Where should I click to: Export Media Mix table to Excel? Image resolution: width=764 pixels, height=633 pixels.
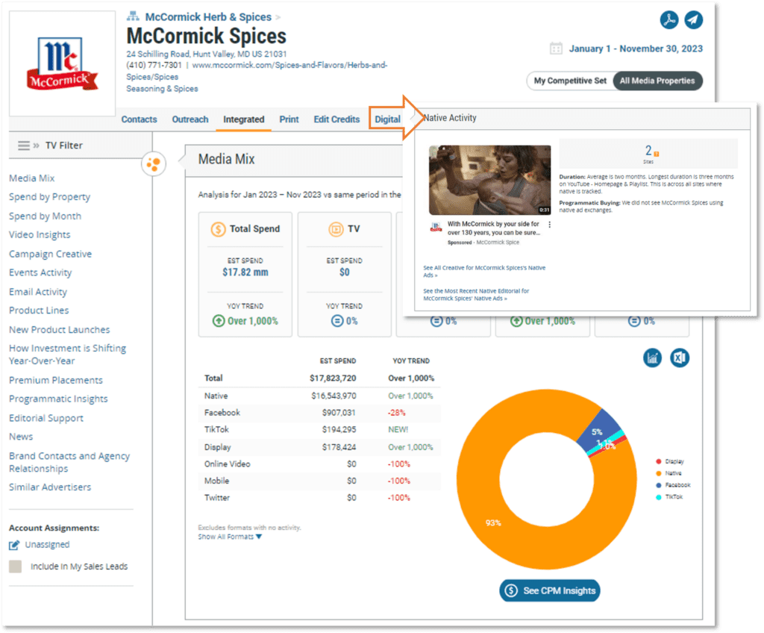tap(679, 358)
